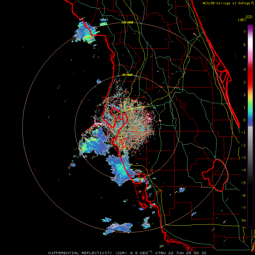This screenshot has height=255, width=255.
Task: Click the 1 tick label on scale
Action: point(245,107)
